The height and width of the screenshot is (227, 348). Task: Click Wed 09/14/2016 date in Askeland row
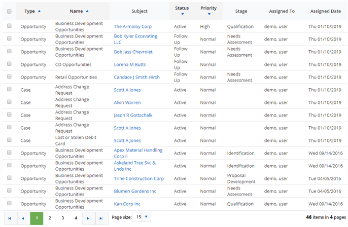click(325, 166)
